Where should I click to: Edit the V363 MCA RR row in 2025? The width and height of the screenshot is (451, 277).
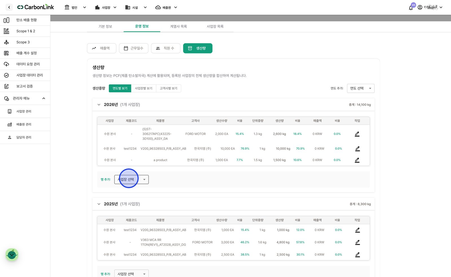point(357,242)
